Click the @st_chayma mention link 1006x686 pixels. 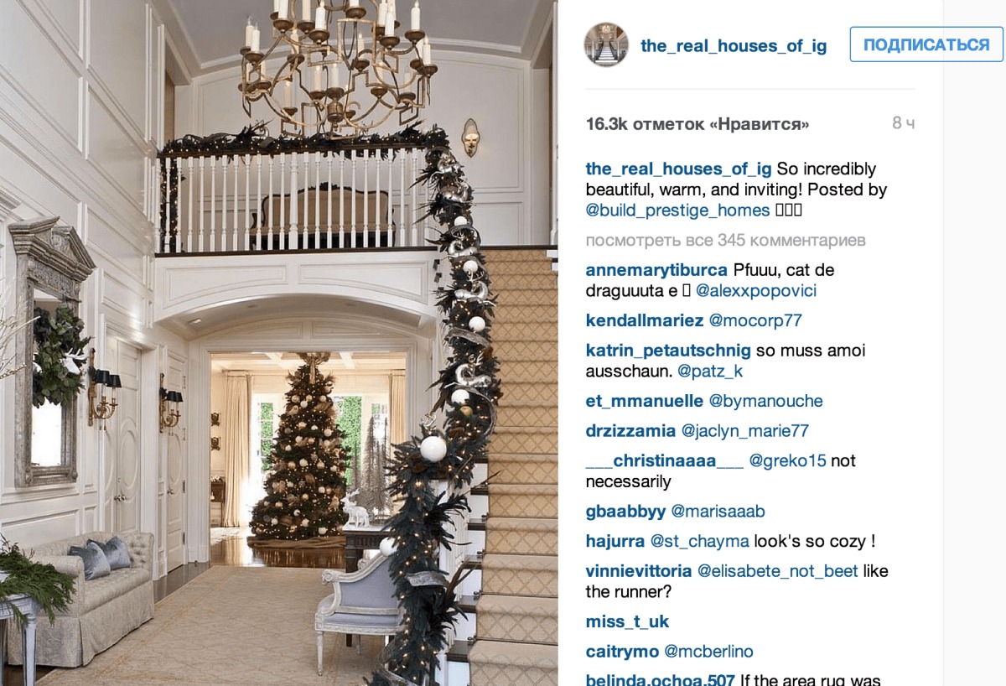699,542
